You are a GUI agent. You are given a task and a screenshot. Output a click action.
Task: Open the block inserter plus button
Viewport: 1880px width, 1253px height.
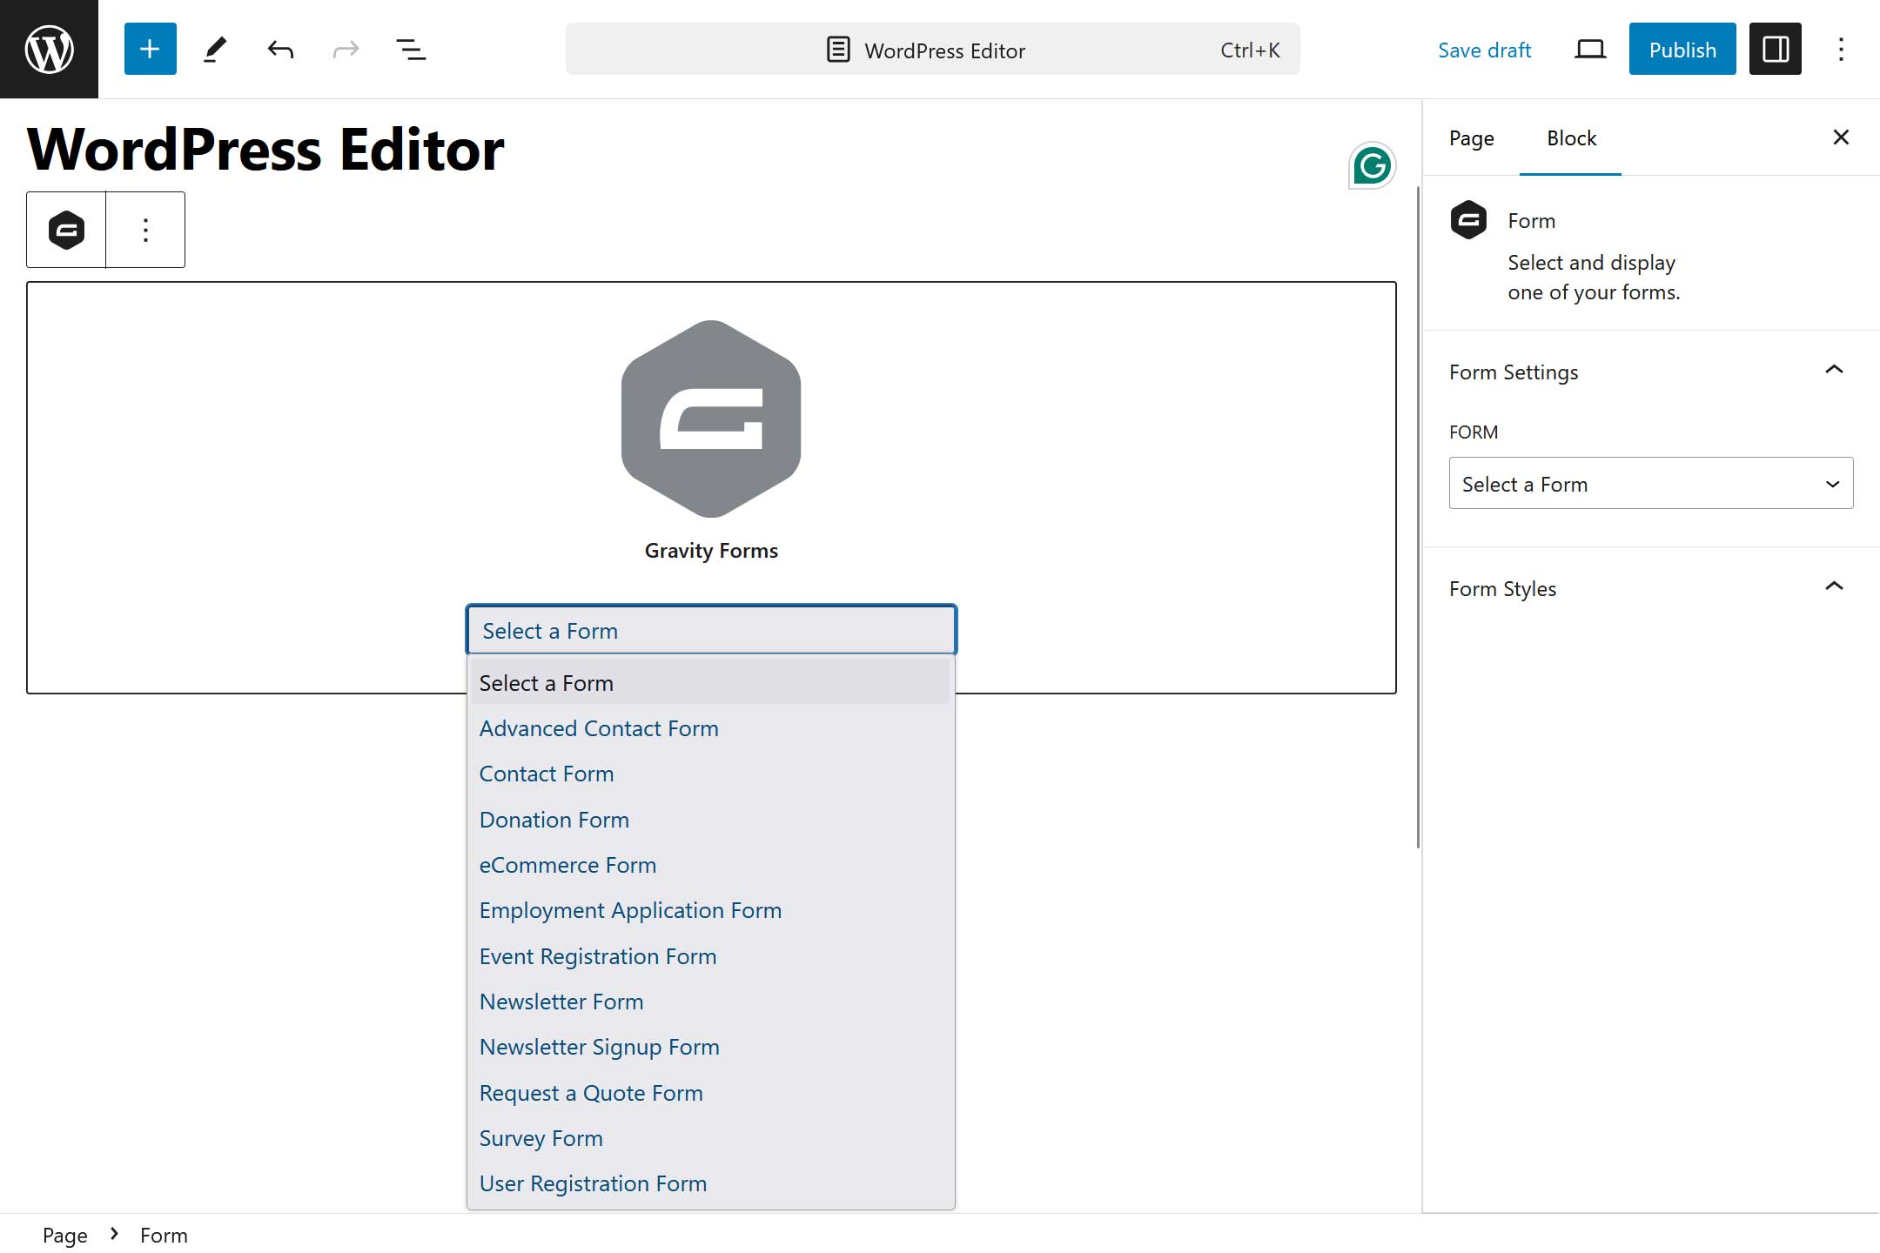(x=150, y=49)
